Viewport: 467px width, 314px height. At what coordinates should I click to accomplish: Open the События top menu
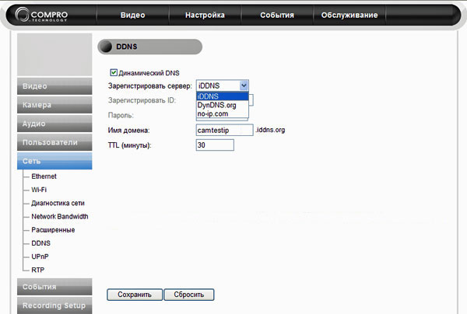tap(277, 15)
